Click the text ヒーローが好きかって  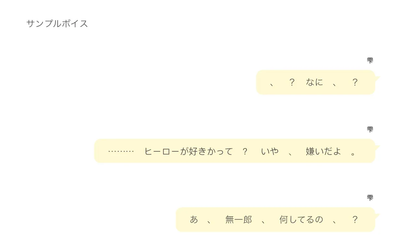[189, 151]
